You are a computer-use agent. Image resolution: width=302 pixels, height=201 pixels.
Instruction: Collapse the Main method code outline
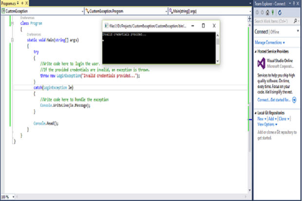pos(12,40)
